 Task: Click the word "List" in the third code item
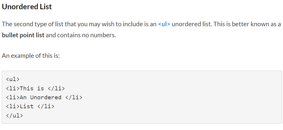[x=27, y=106]
